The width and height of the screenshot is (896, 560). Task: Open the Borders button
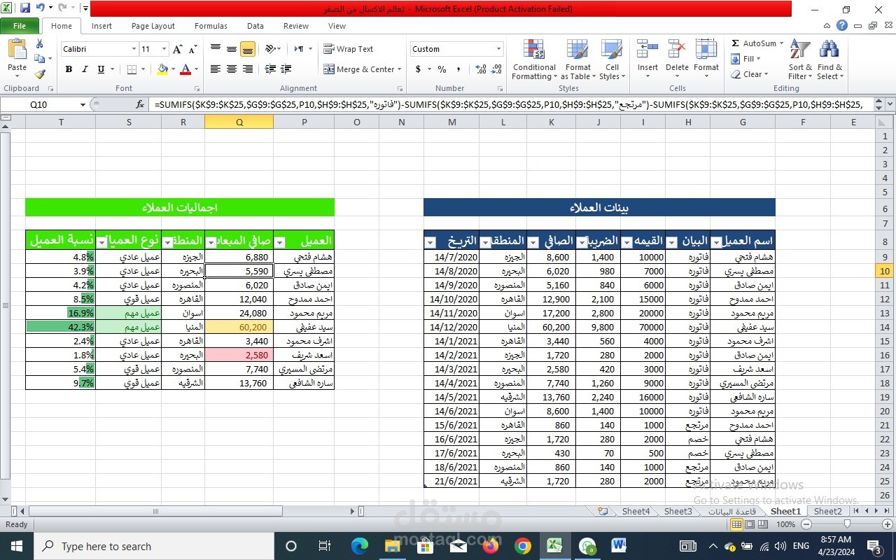coord(132,69)
